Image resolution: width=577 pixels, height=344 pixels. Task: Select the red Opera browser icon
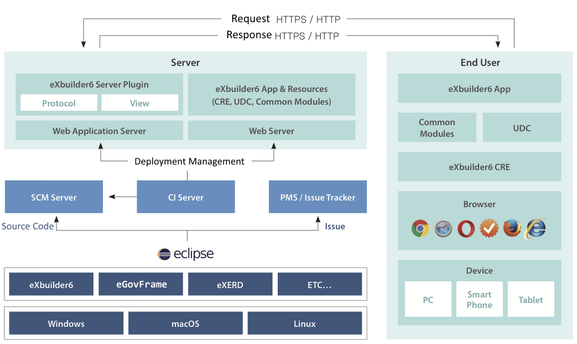466,228
